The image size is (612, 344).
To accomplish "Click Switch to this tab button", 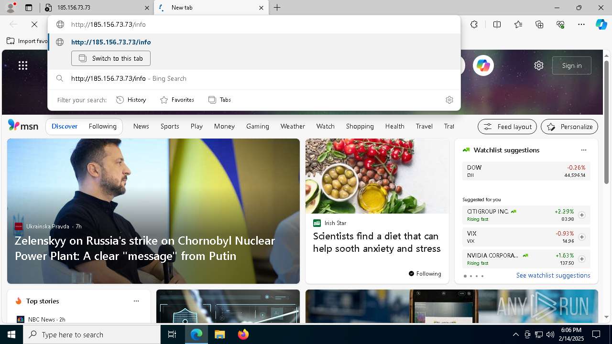I will pos(111,58).
